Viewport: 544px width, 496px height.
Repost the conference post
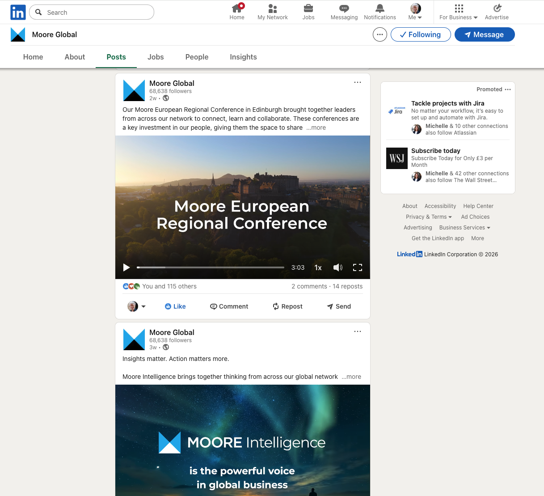(x=288, y=306)
